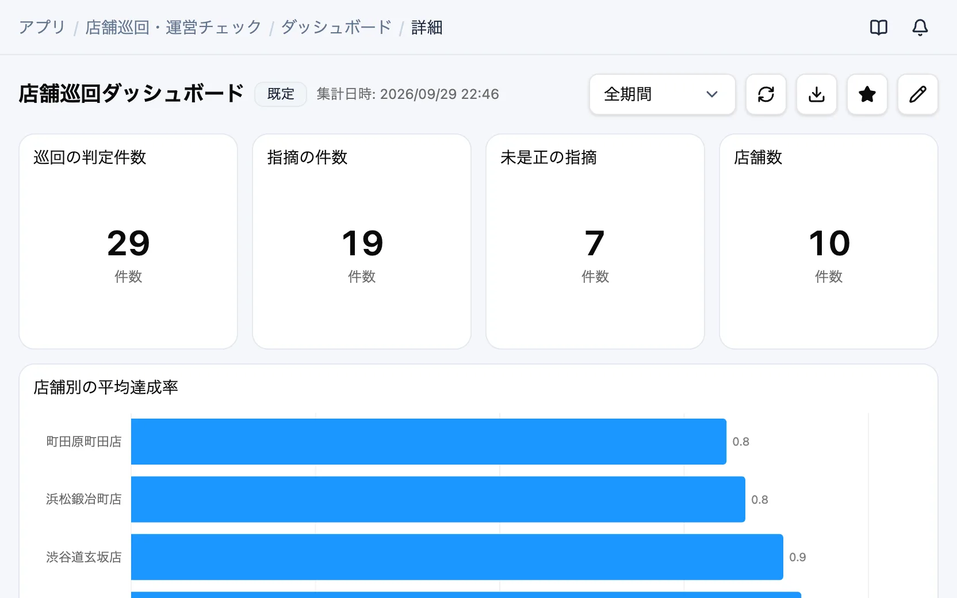Click the 浜松鍛冶町店 axis label
The width and height of the screenshot is (957, 598).
[84, 499]
